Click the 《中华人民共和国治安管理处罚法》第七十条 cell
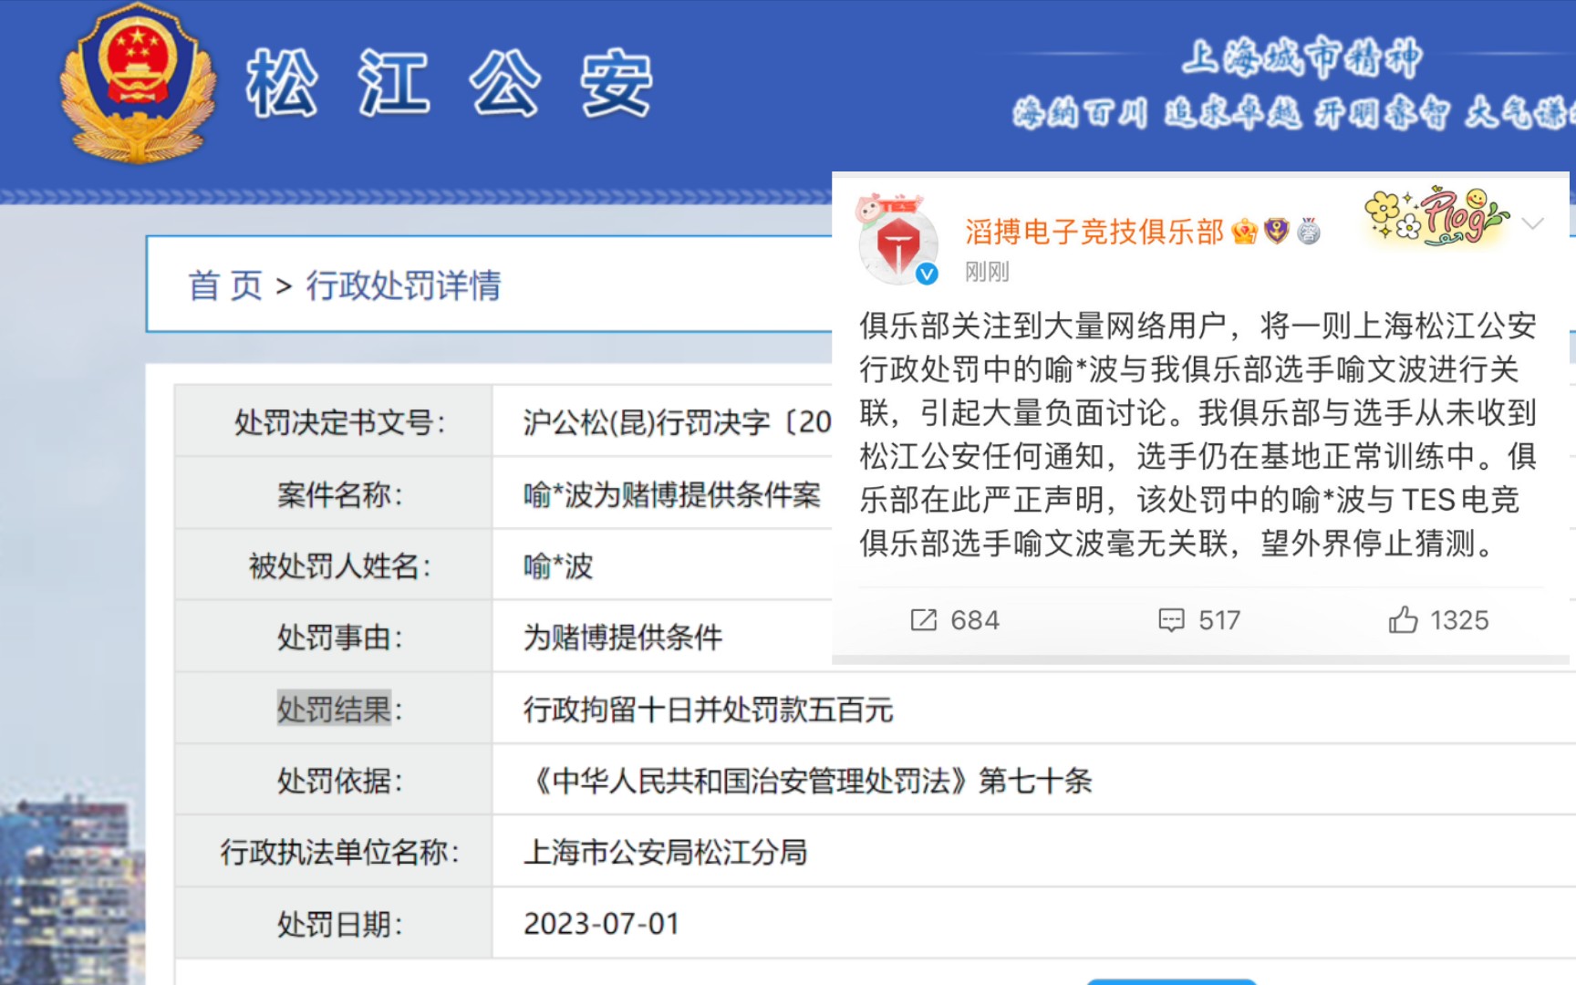The height and width of the screenshot is (985, 1576). coord(808,781)
